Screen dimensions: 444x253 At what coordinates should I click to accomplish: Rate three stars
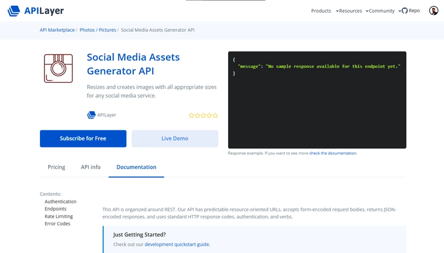(x=203, y=115)
